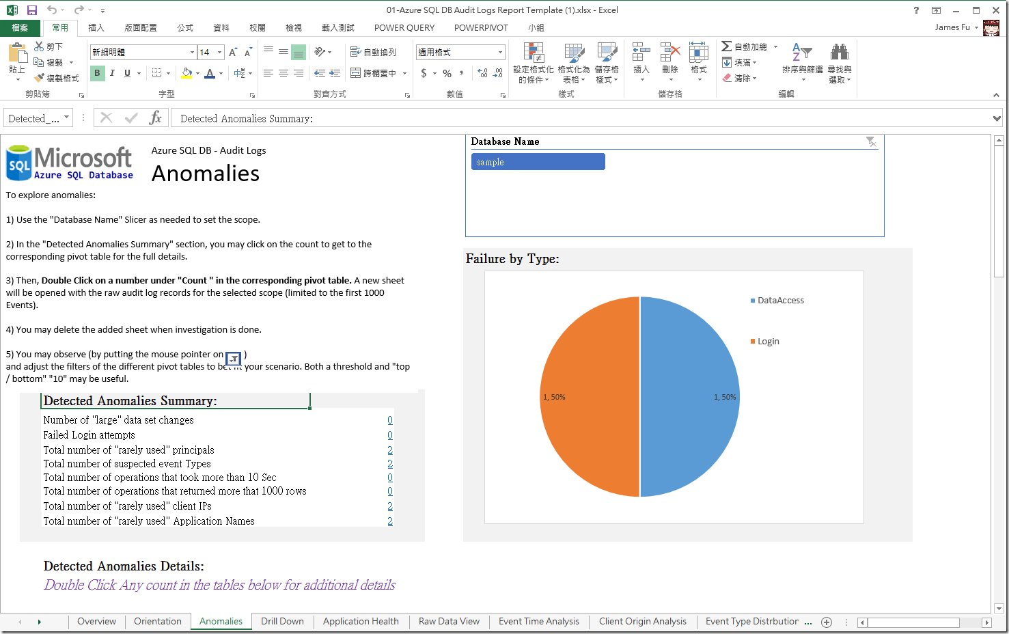Open the Fill (填滿) menu

pyautogui.click(x=740, y=62)
